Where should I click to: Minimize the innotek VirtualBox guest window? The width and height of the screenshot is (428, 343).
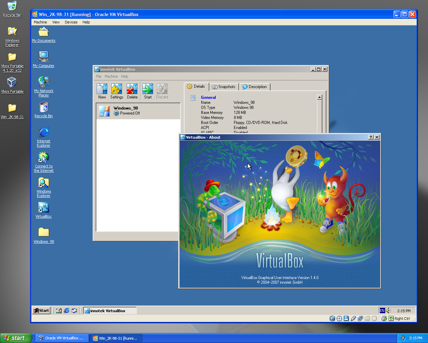pos(313,69)
